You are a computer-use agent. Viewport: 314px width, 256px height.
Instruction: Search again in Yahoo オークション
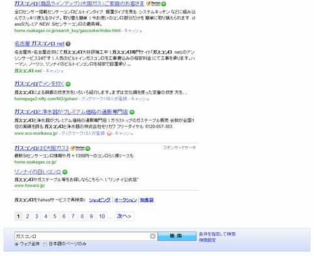click(x=126, y=200)
